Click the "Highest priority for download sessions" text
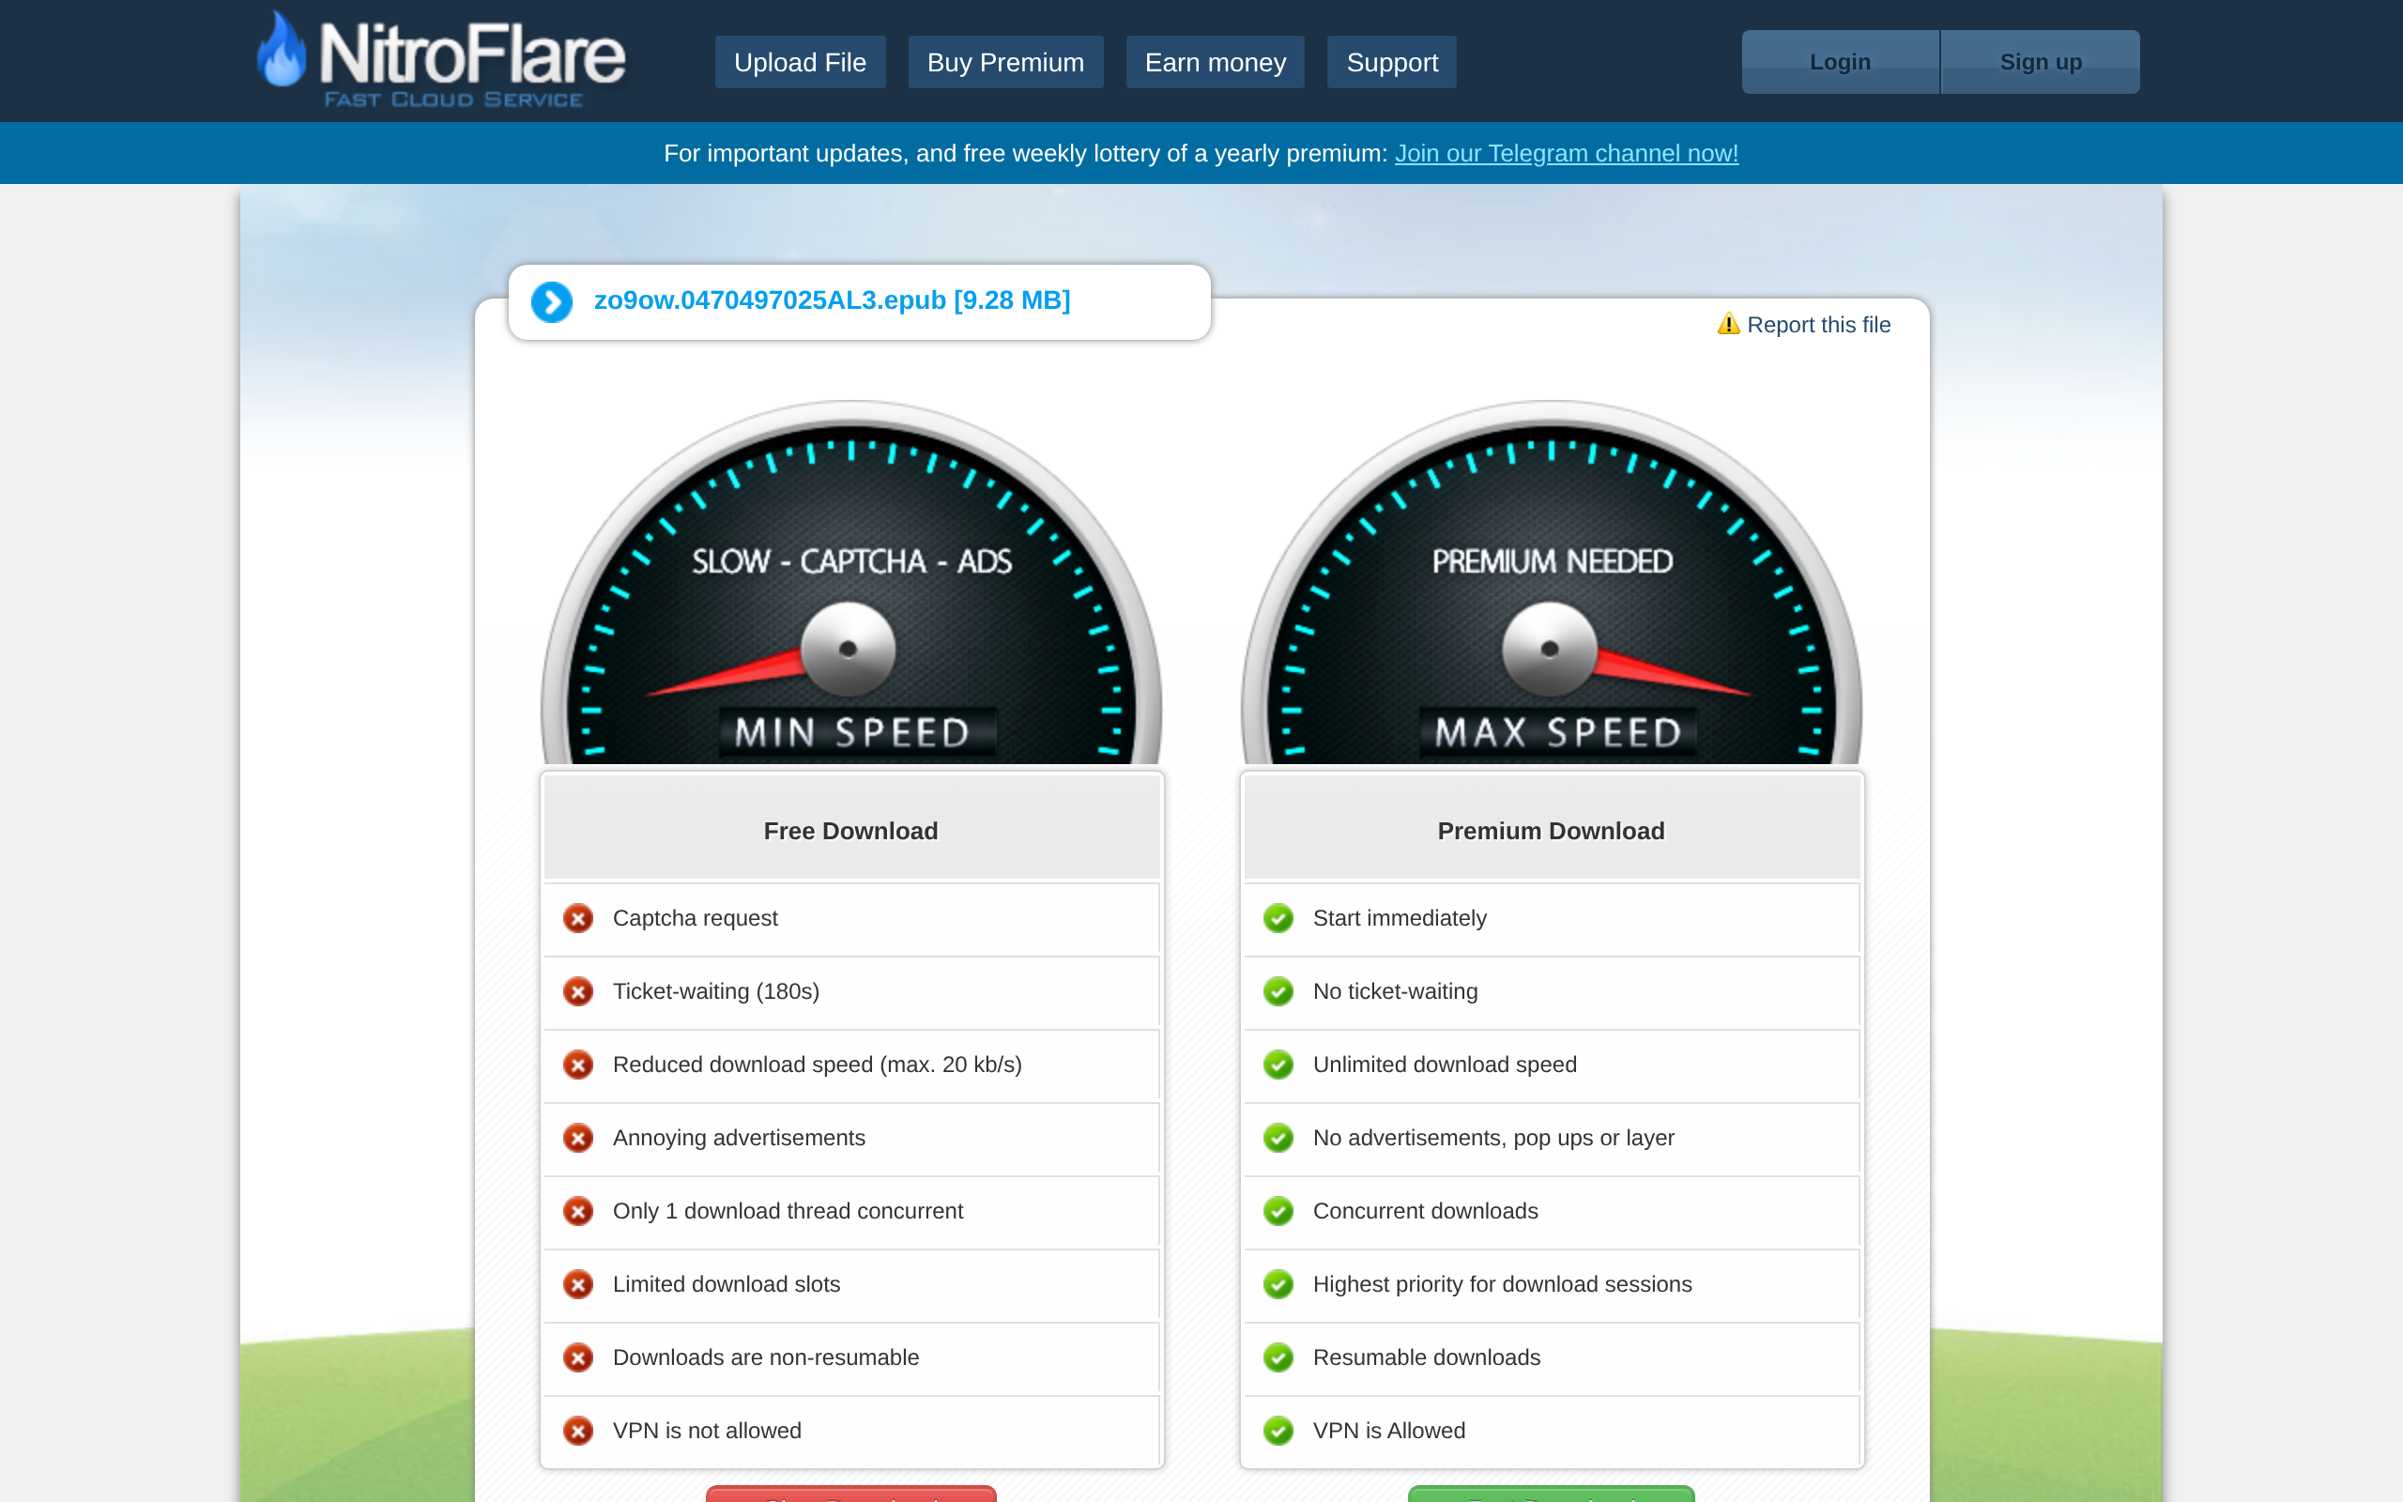This screenshot has width=2403, height=1502. click(1503, 1284)
